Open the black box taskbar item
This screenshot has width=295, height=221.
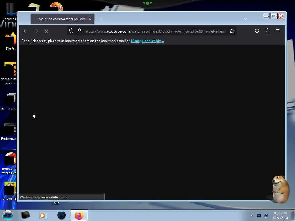pyautogui.click(x=26, y=215)
